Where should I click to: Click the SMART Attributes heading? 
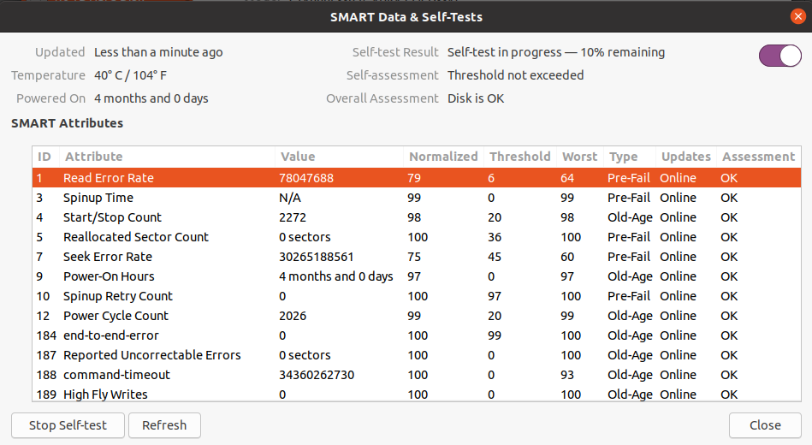[x=68, y=123]
